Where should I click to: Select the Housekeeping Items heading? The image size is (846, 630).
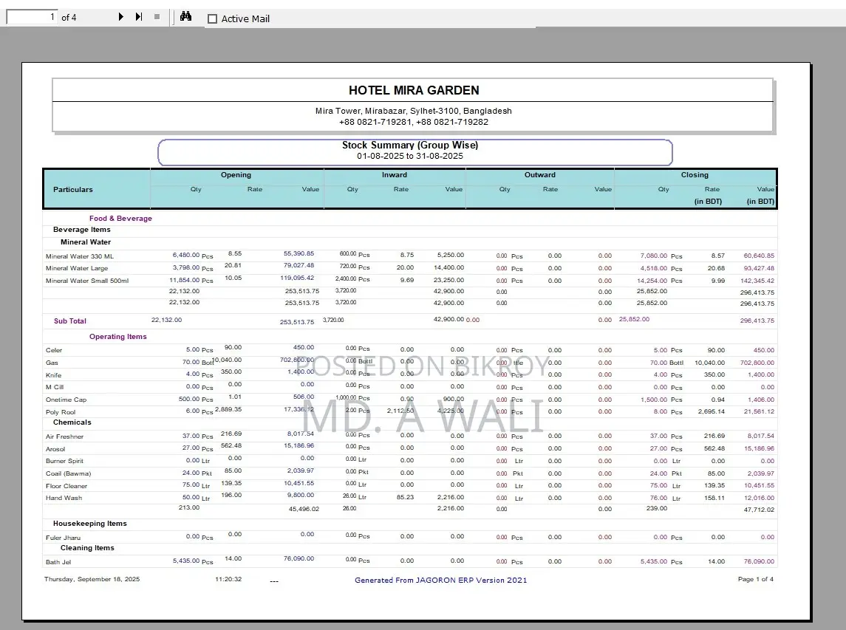[x=89, y=523]
